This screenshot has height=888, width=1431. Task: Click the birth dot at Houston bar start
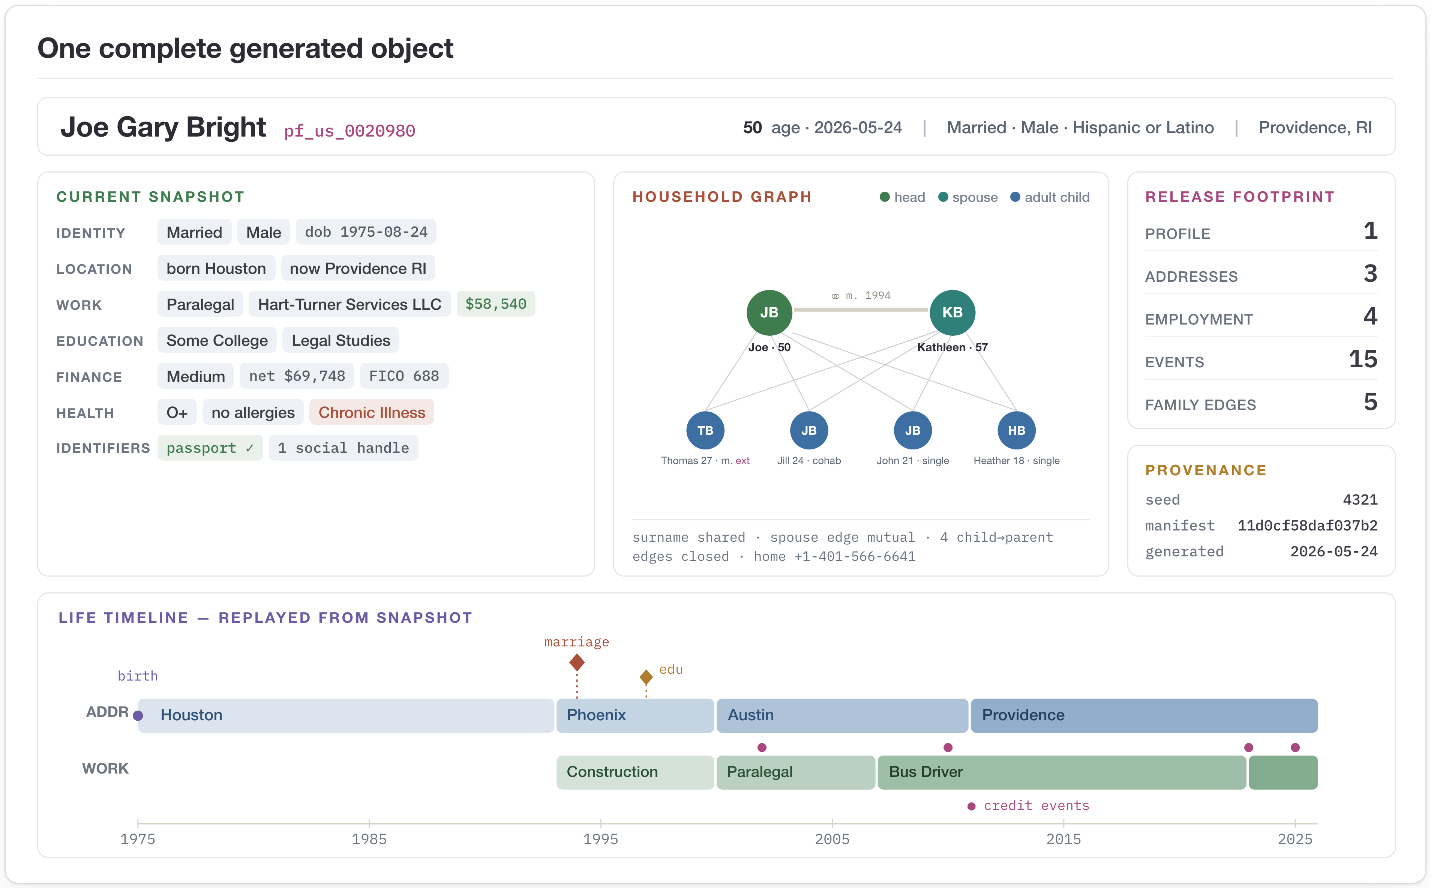(x=138, y=715)
